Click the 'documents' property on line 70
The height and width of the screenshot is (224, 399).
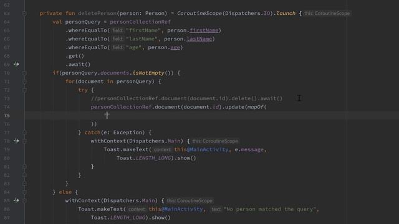[115, 73]
